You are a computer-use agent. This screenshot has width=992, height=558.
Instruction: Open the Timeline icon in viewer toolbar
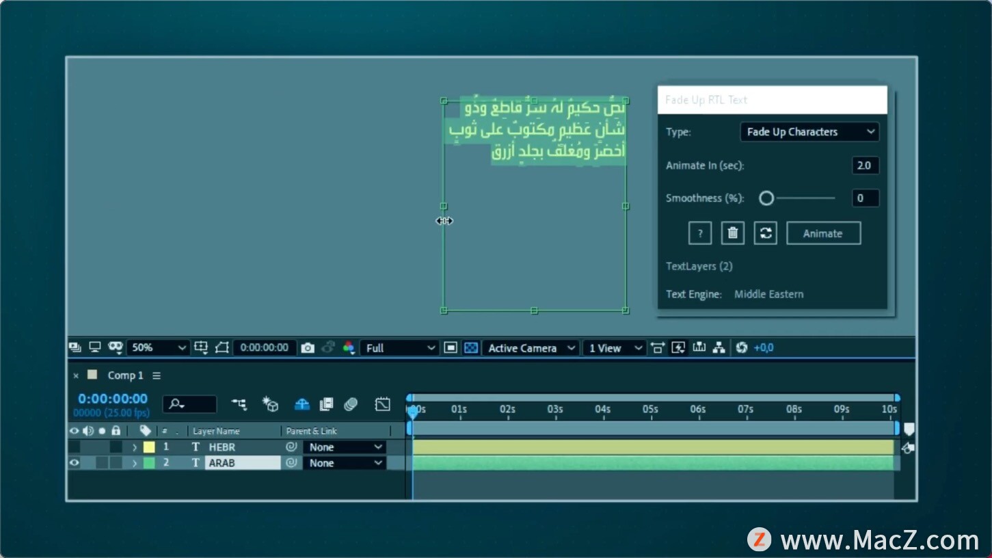699,347
